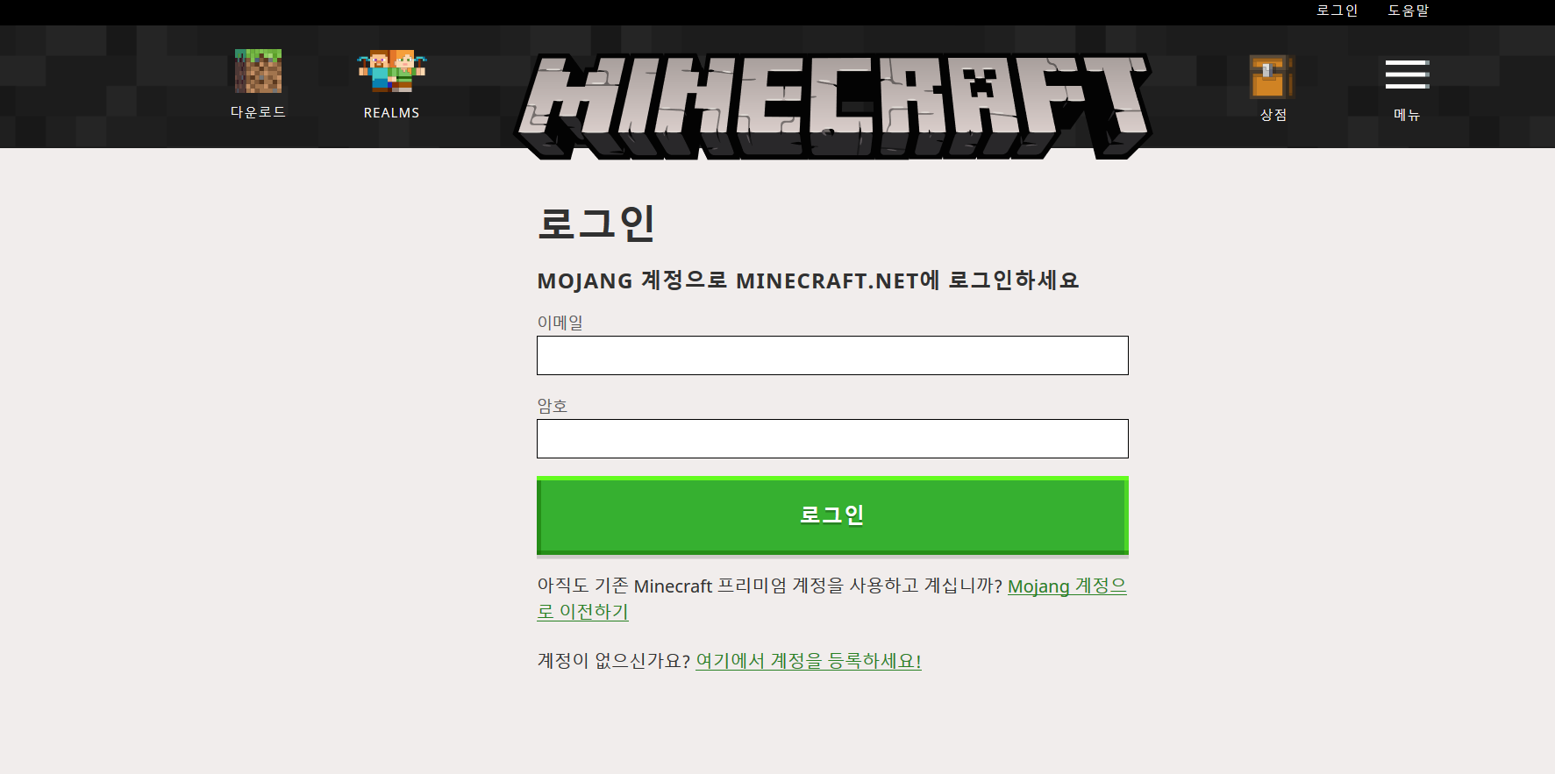
Task: Click the 이메일 field label
Action: [x=560, y=323]
